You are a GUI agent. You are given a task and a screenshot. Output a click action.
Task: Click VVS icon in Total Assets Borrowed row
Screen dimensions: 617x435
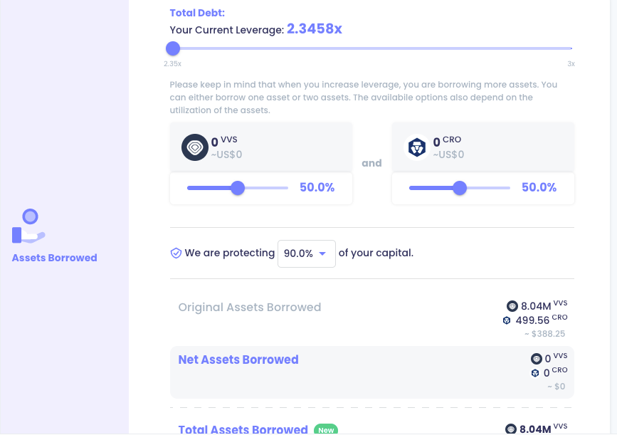point(512,429)
